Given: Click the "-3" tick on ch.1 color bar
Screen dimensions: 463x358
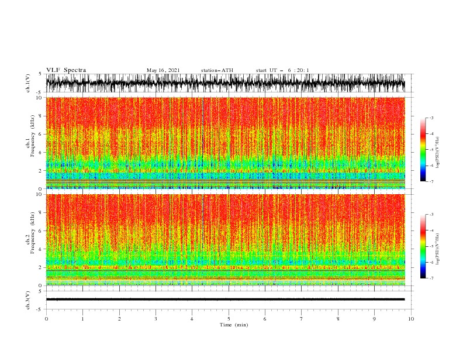Looking at the screenshot, I should click(x=431, y=118).
